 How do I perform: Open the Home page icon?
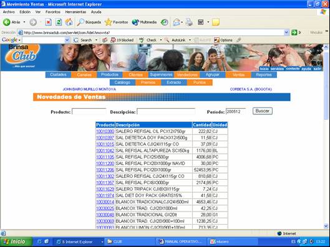click(69, 22)
